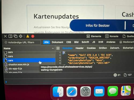The width and height of the screenshot is (134, 100).
Task: Show errors via red exclamation icon
Action: point(33,36)
